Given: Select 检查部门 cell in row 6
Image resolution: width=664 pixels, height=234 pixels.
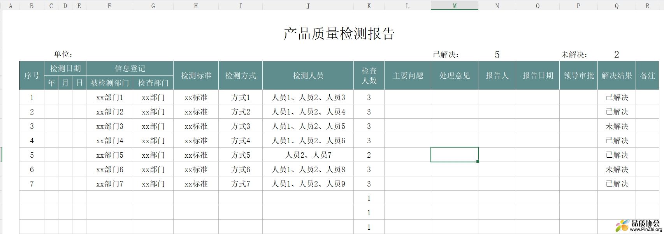Looking at the screenshot, I should pyautogui.click(x=153, y=169).
